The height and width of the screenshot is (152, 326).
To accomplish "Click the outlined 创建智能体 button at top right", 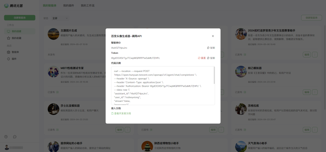I will click(x=312, y=18).
